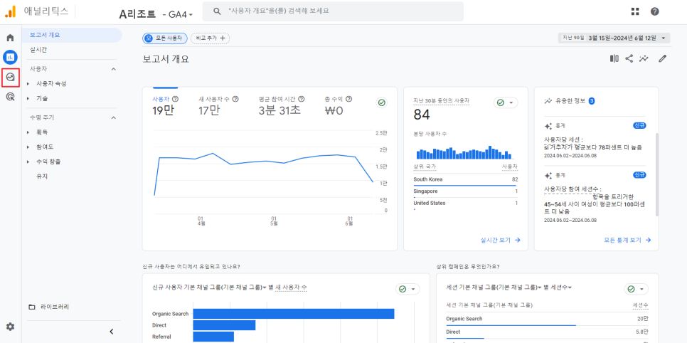
Task: Open the date range dropdown
Action: coord(614,38)
